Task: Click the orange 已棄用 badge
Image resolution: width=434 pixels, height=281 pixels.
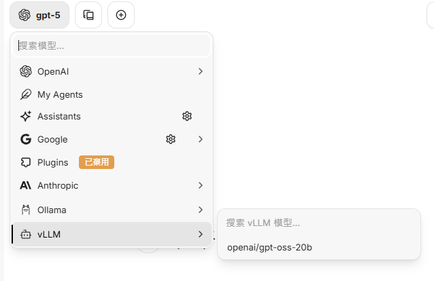Action: (97, 162)
